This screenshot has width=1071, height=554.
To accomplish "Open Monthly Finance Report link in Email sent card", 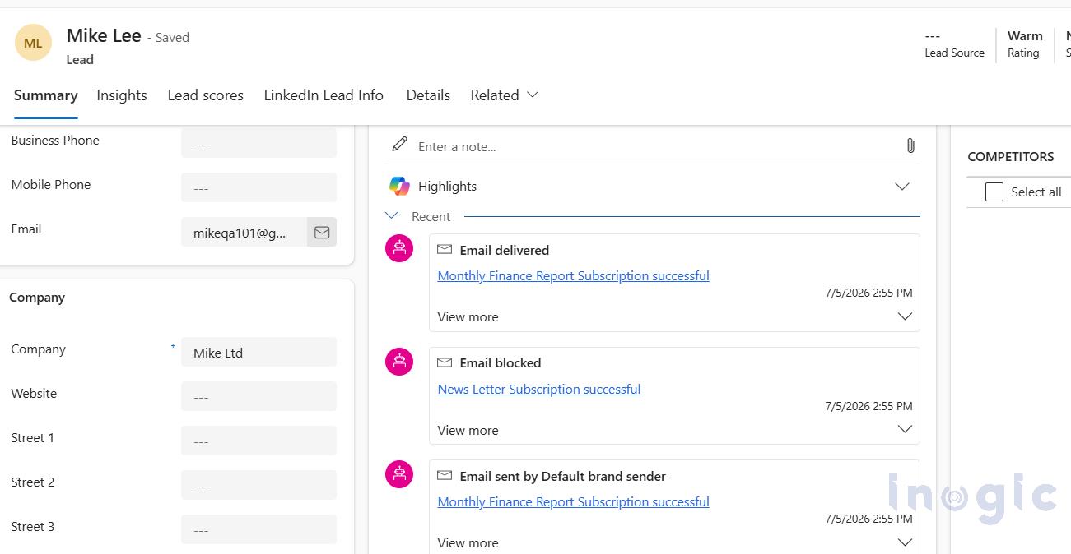I will [573, 502].
